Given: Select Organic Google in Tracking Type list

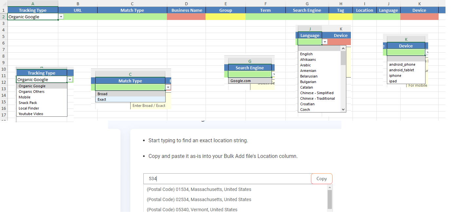Looking at the screenshot, I should 42,86.
